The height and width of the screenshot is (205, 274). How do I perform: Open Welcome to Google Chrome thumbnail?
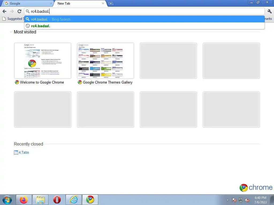43,61
